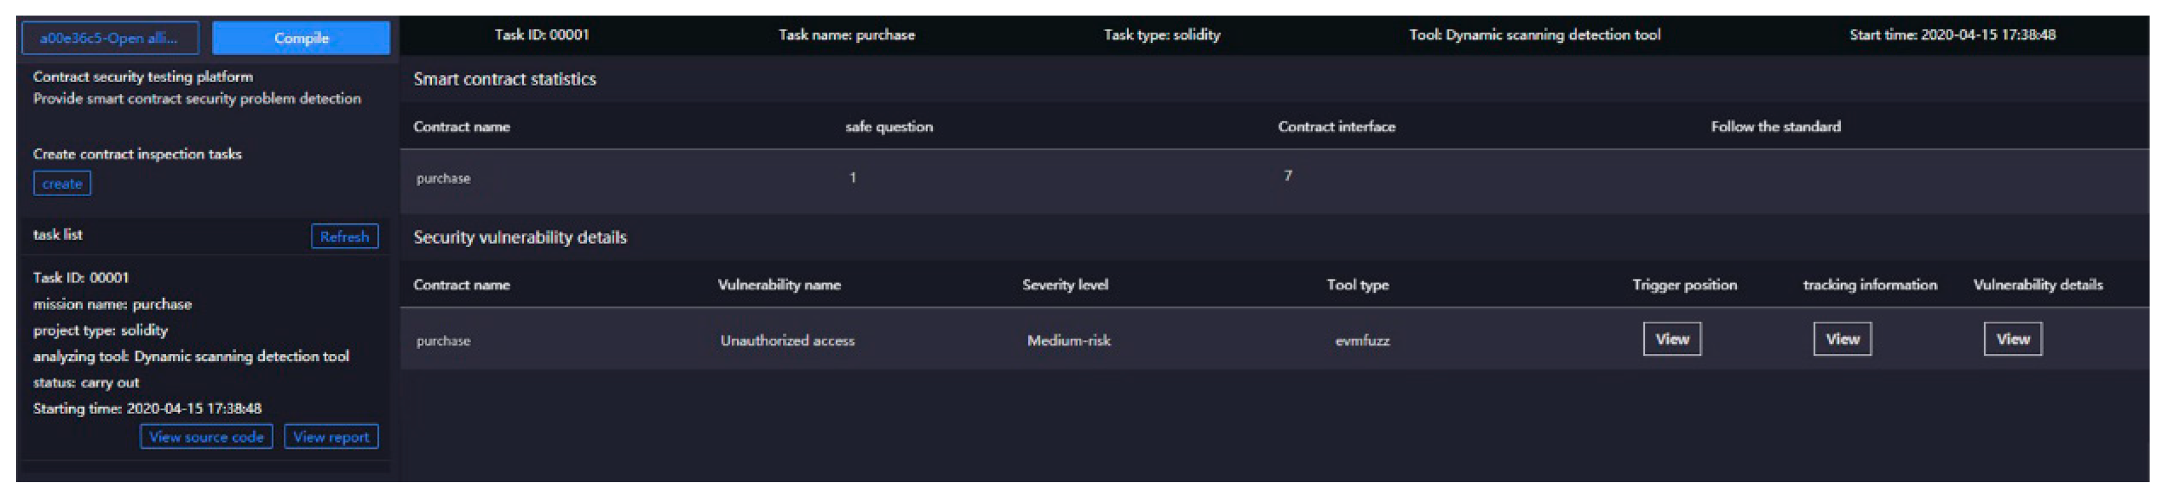Click the Contract interface column header

click(x=1336, y=126)
